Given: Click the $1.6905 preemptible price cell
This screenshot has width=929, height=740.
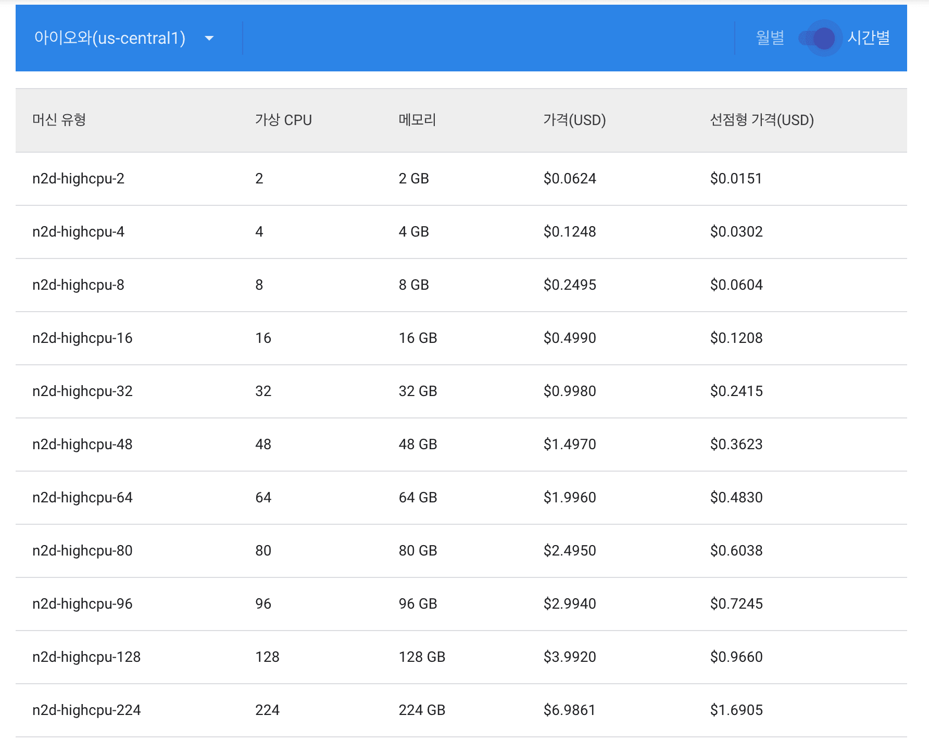Looking at the screenshot, I should pos(736,710).
